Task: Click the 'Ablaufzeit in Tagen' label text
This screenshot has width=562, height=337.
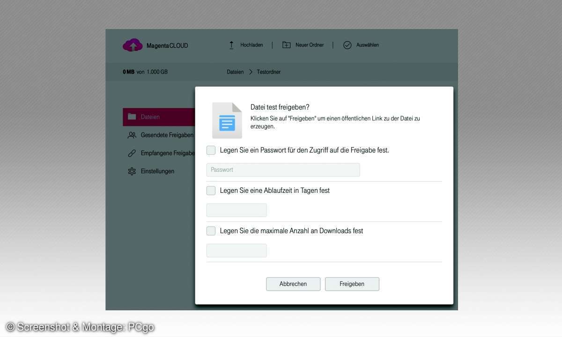Action: pos(275,190)
